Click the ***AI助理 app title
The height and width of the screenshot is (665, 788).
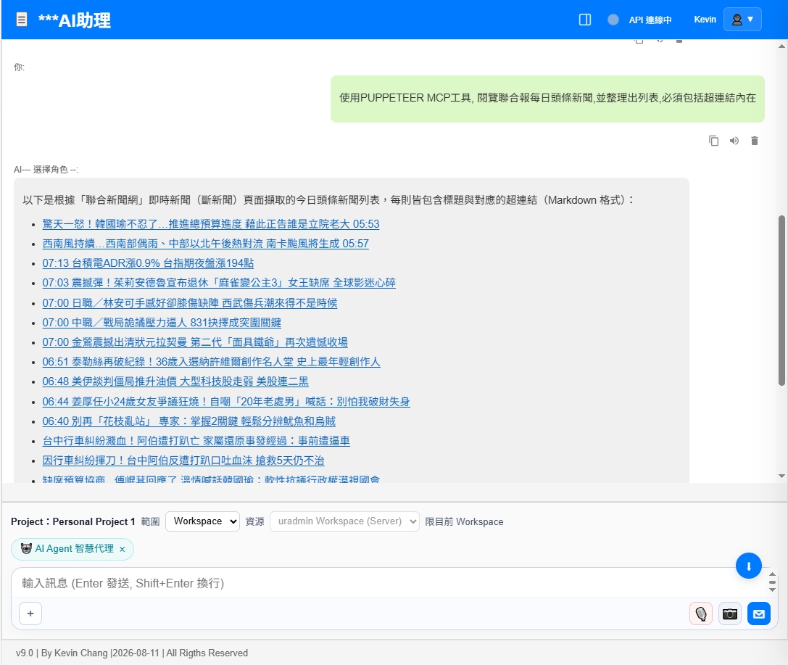[75, 20]
